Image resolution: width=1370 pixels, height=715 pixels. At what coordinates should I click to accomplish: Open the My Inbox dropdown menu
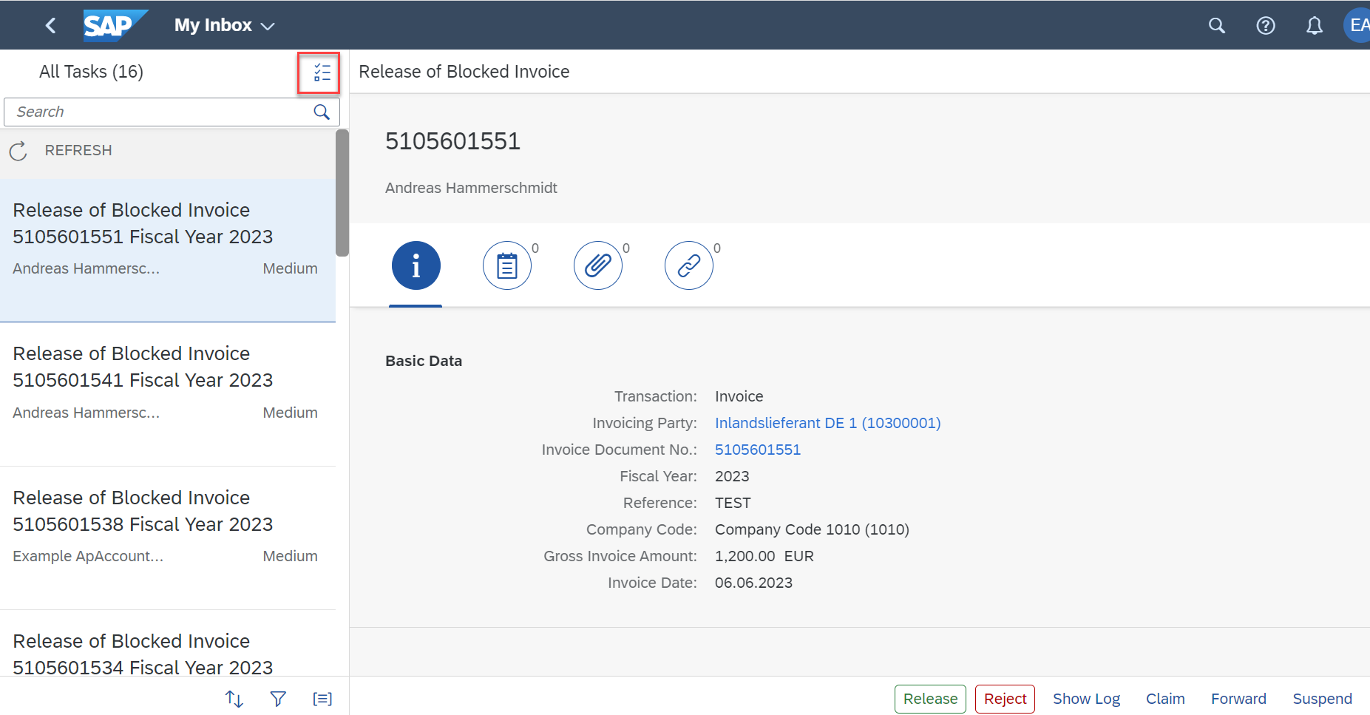tap(225, 25)
